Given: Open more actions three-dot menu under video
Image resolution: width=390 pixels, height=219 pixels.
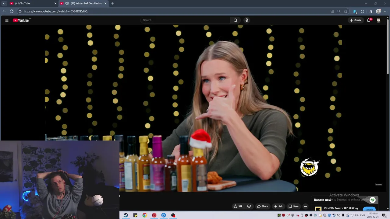Looking at the screenshot, I should 305,206.
